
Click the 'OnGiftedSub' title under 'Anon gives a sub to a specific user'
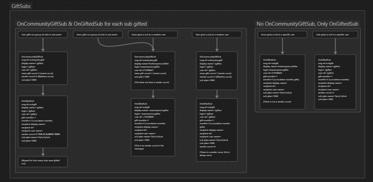[270, 60]
